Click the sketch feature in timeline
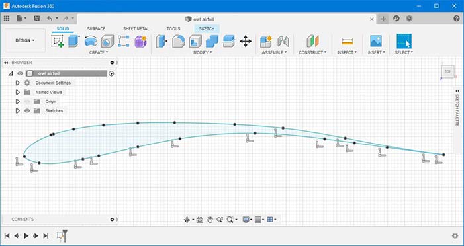The width and height of the screenshot is (464, 246). pos(60,235)
